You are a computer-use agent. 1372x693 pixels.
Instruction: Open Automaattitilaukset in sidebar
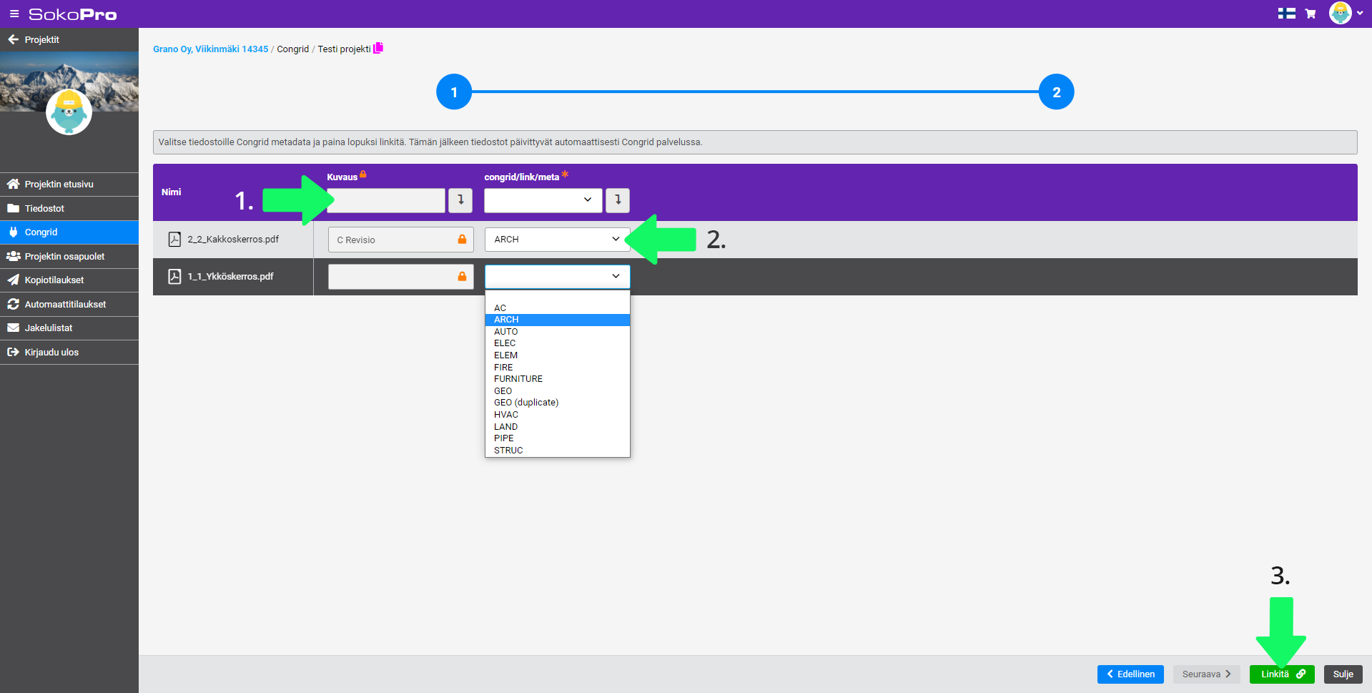(x=69, y=304)
